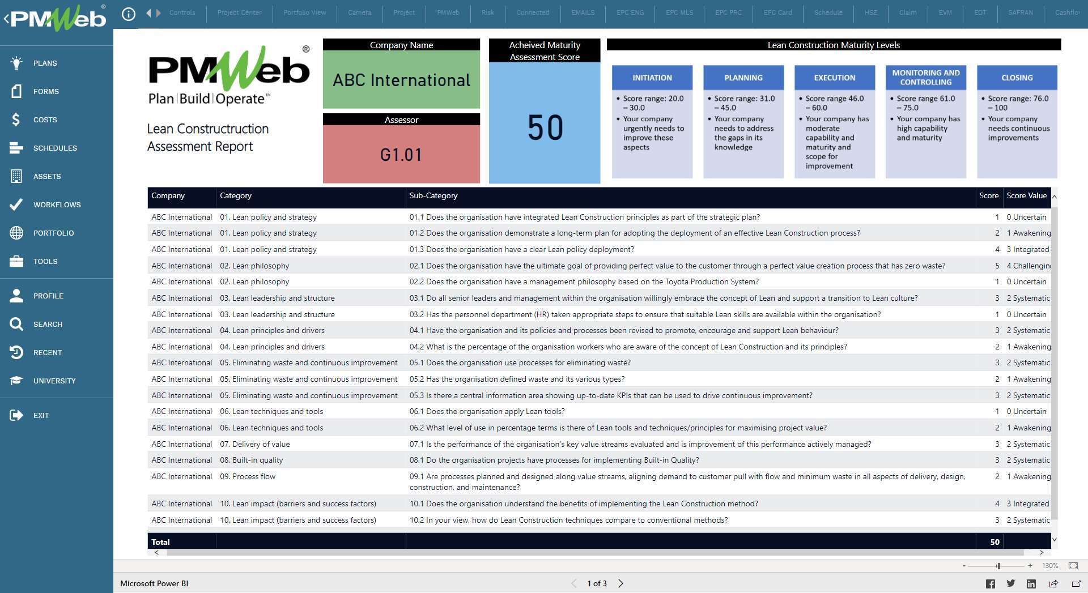Share report on Facebook

(991, 583)
